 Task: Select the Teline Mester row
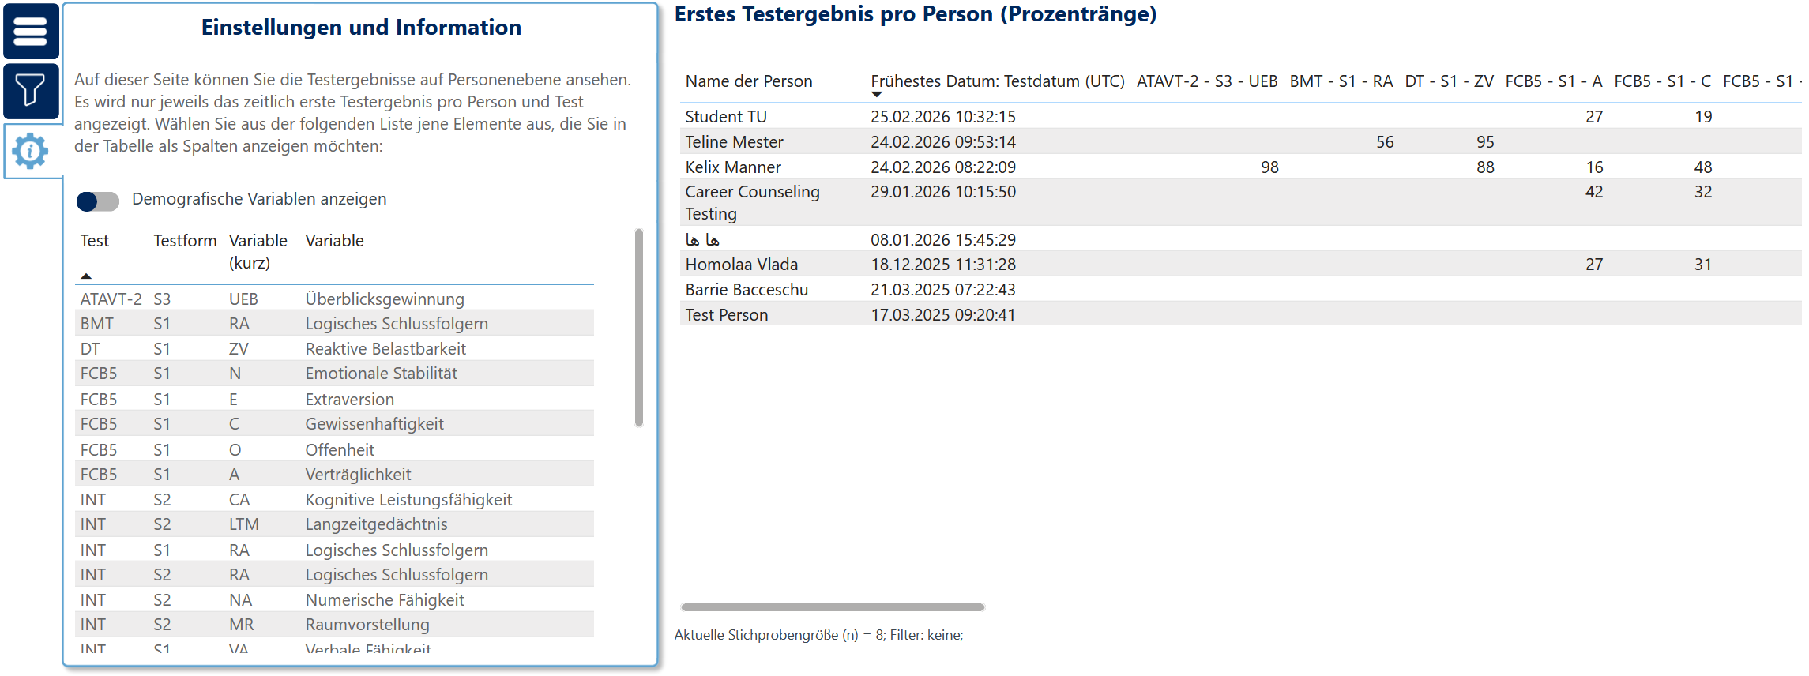coord(734,142)
